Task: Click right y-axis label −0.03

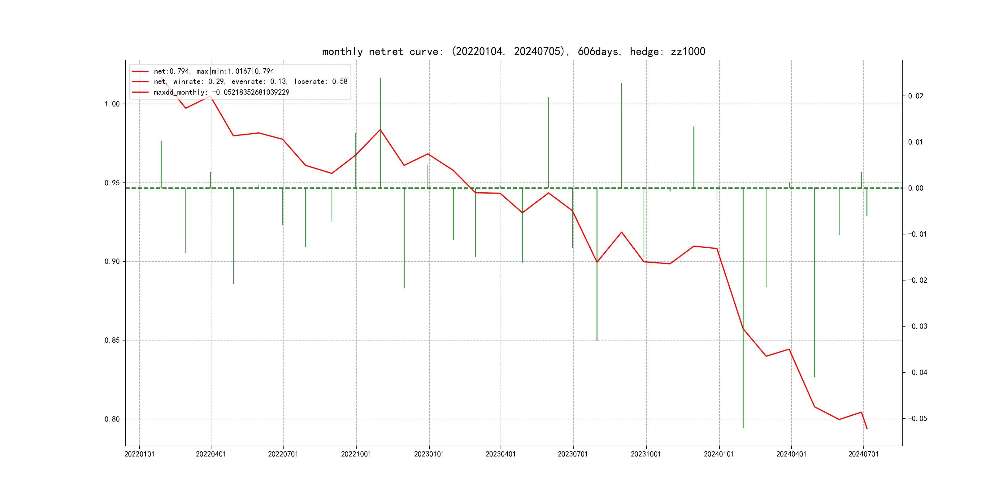Action: point(917,326)
